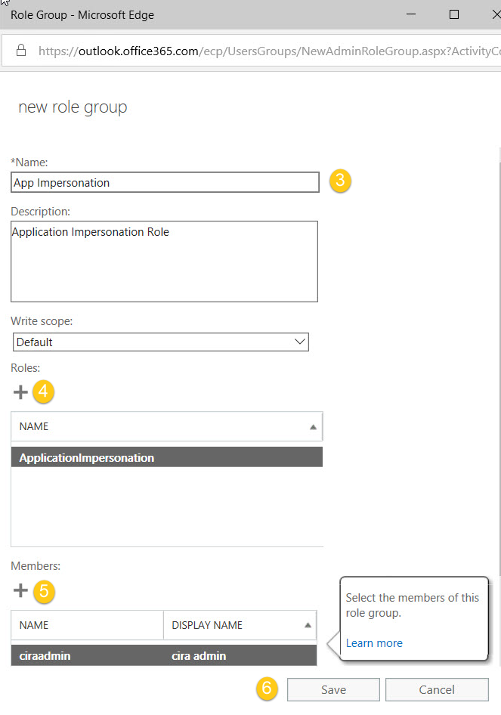The width and height of the screenshot is (501, 715).
Task: Minimize the Role Group window
Action: tap(411, 14)
